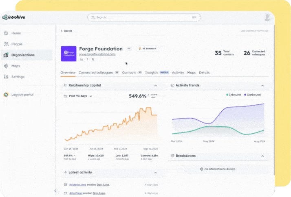
Task: Switch to the Activity tab
Action: pyautogui.click(x=178, y=73)
